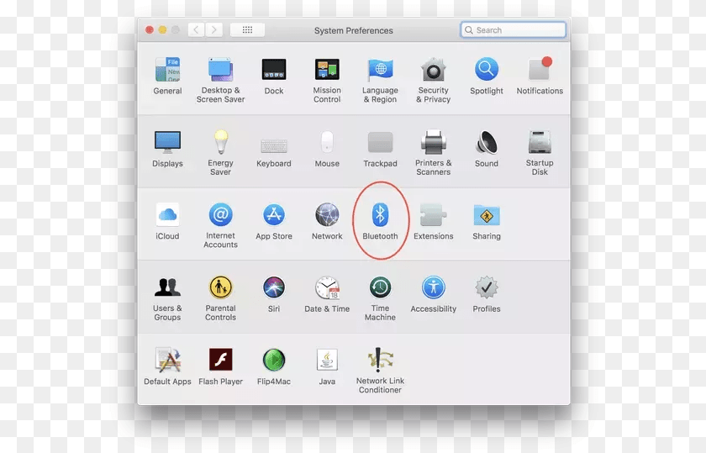Click the Show All grid button

pyautogui.click(x=247, y=30)
